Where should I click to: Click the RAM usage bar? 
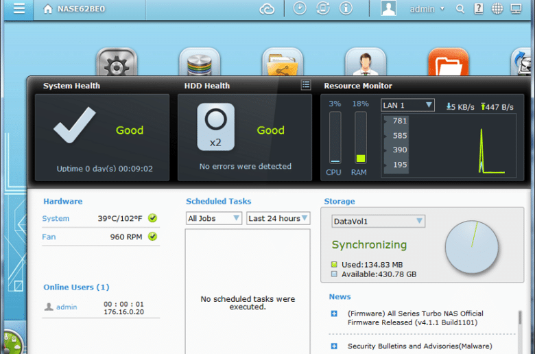pos(361,138)
